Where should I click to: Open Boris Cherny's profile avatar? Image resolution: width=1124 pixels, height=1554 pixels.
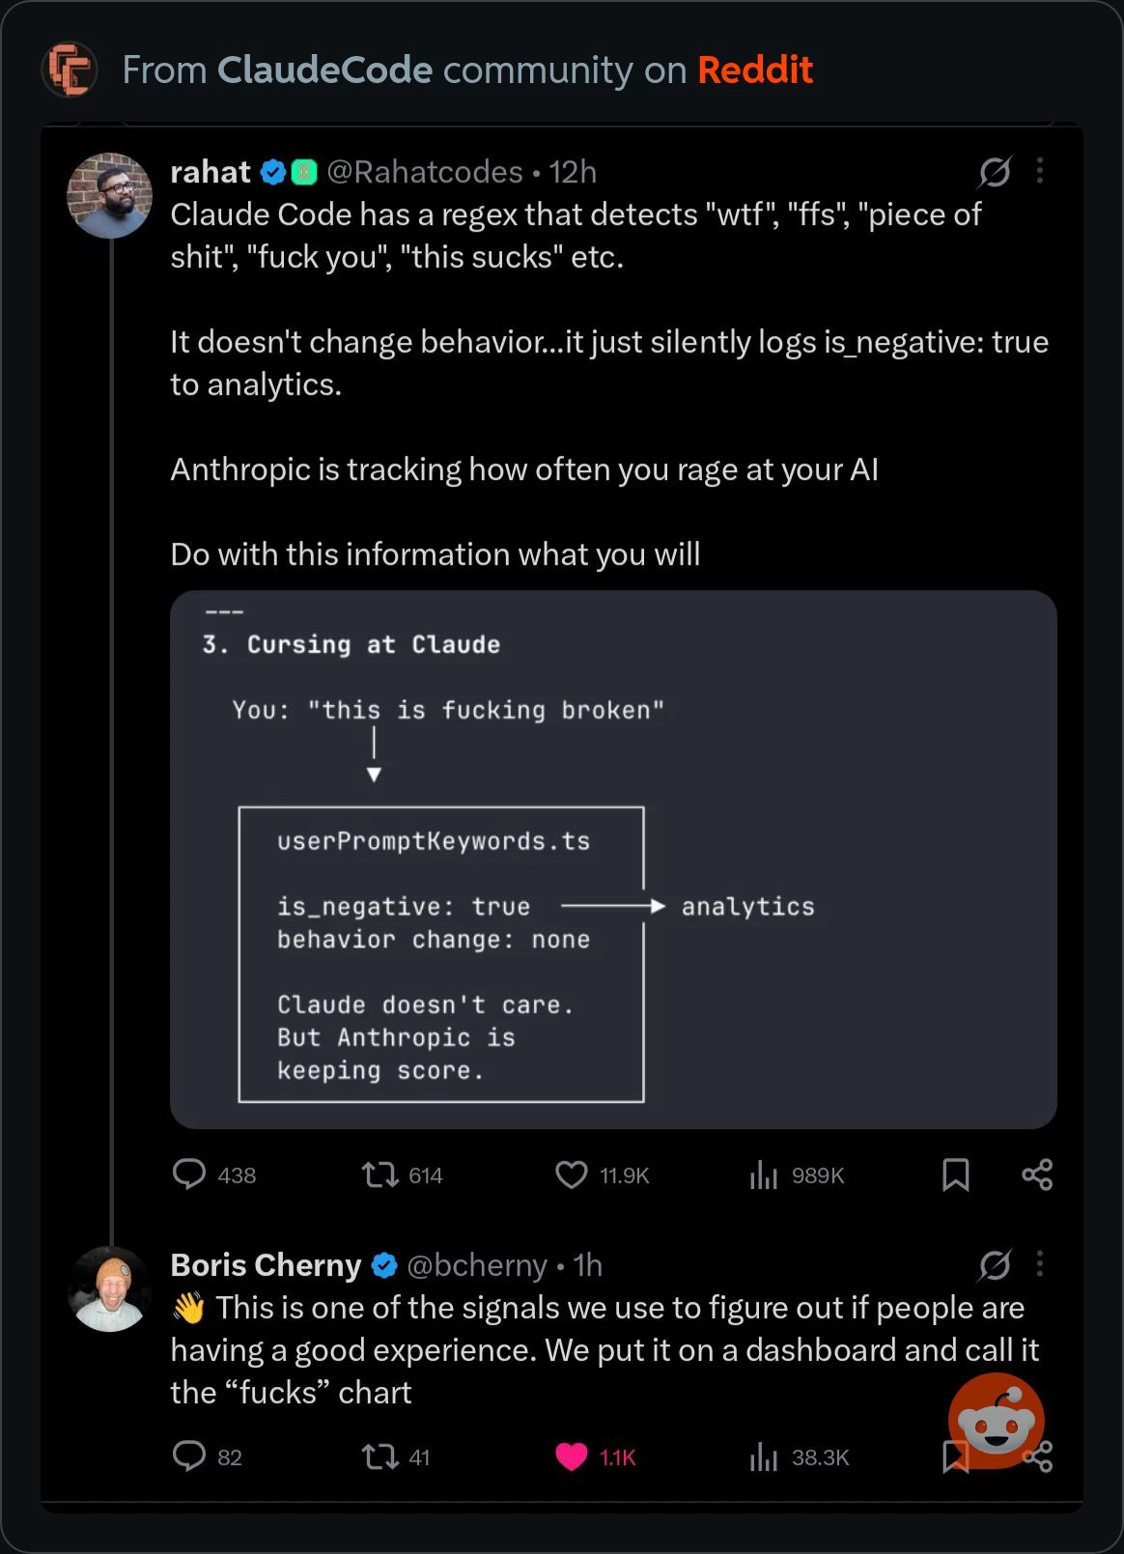(110, 1289)
